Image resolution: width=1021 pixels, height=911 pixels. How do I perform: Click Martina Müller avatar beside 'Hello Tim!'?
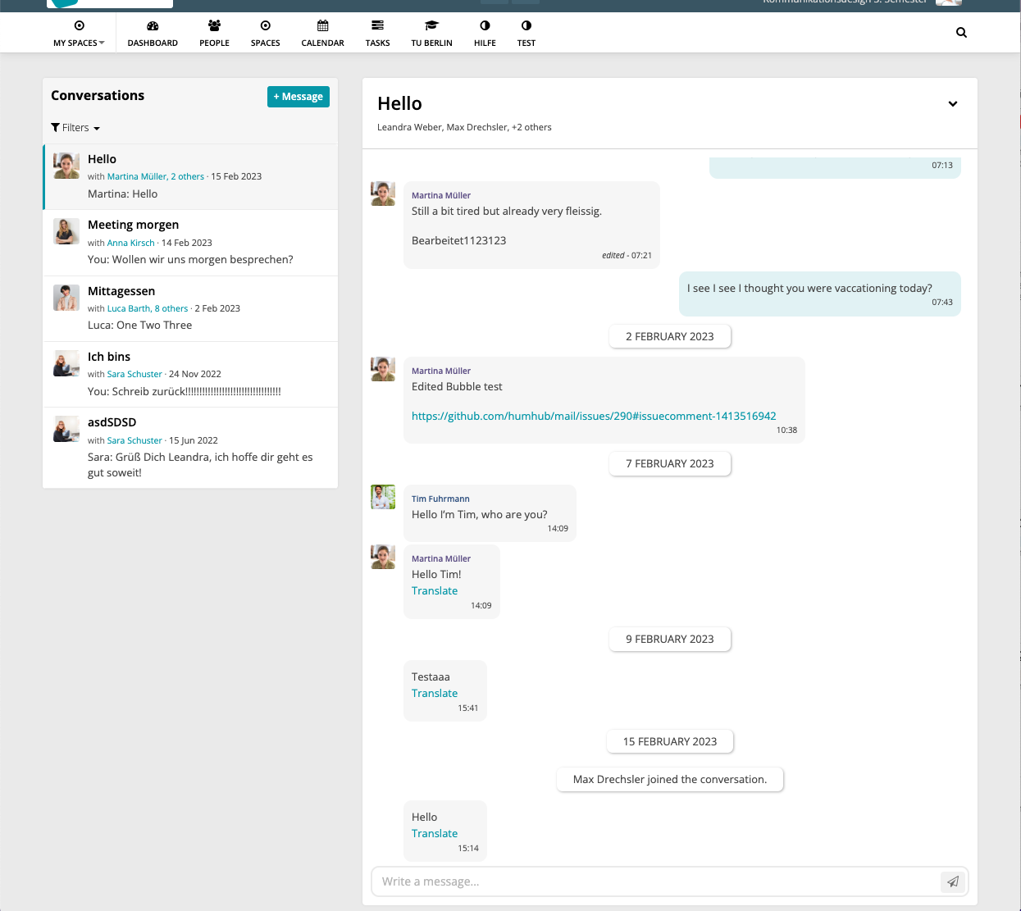click(383, 557)
